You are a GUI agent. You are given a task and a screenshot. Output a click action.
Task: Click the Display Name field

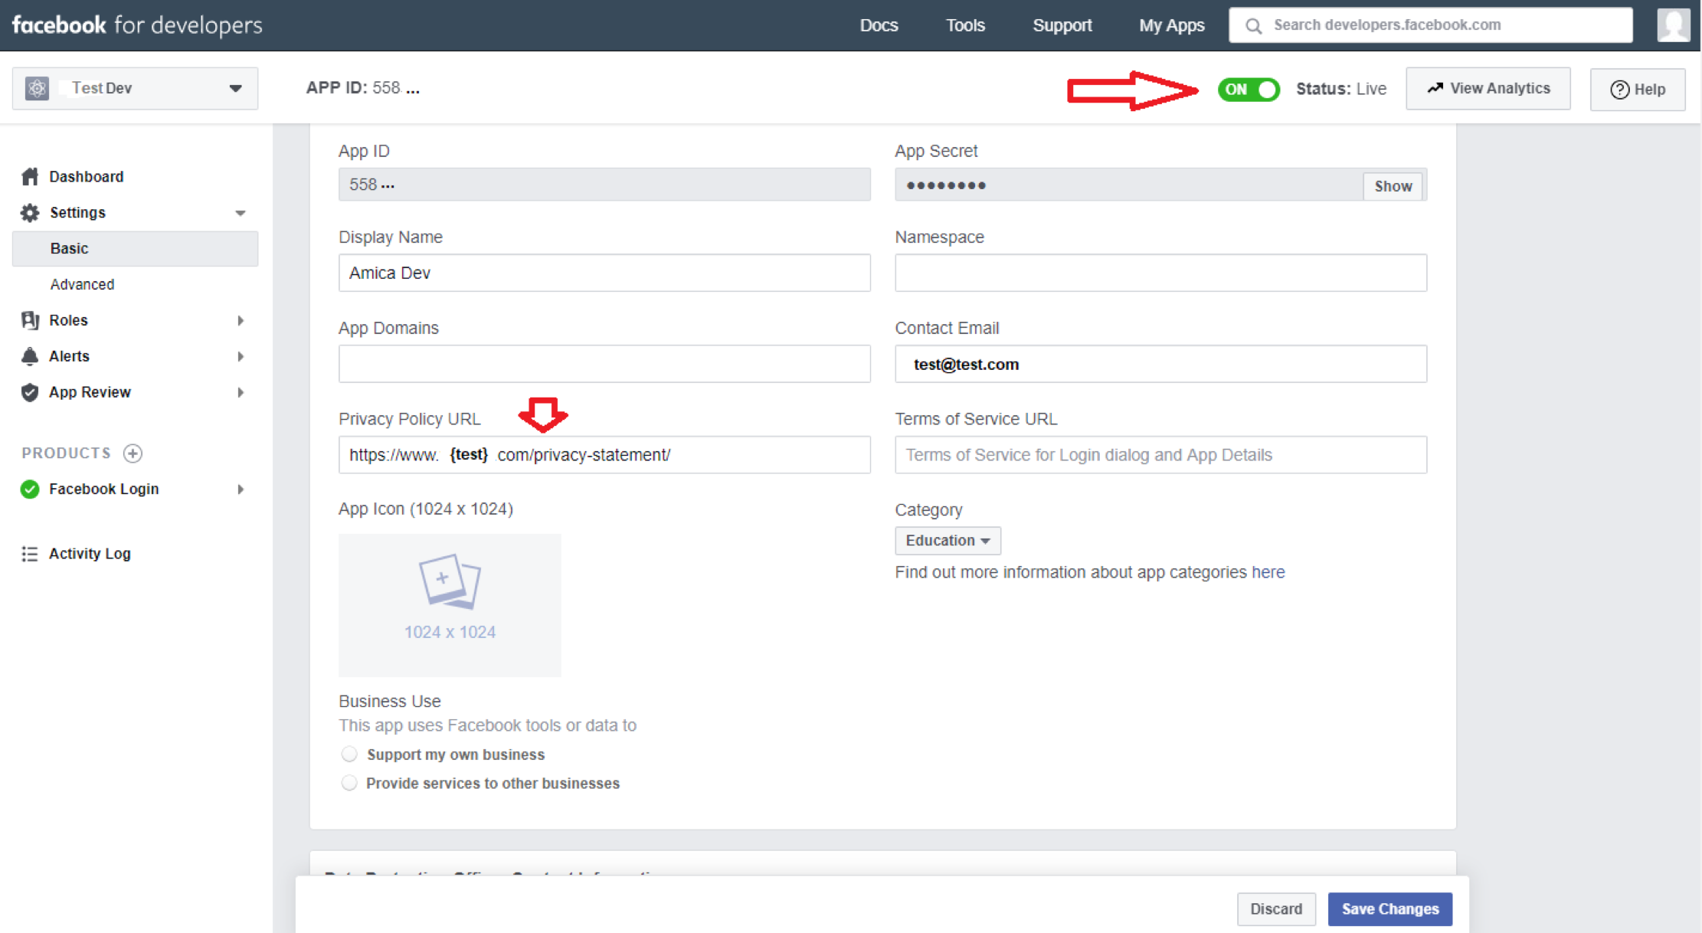(x=604, y=273)
